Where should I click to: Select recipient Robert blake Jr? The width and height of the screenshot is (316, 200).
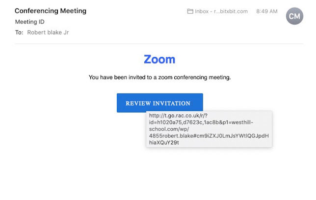(x=48, y=32)
